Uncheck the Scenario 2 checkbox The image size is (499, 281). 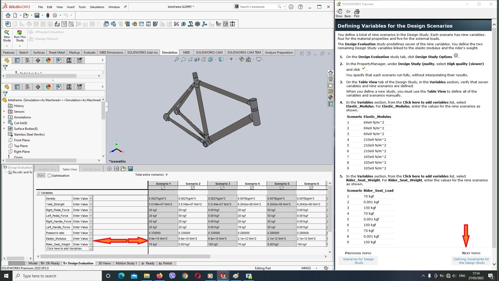pos(193,188)
